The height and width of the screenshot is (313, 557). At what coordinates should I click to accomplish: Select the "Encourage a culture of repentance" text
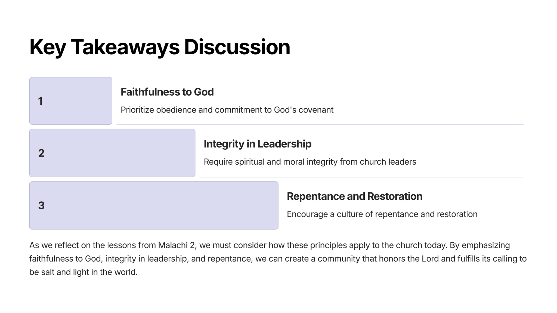coord(382,214)
